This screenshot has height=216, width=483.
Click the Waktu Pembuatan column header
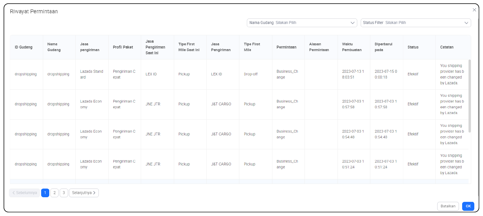click(352, 47)
